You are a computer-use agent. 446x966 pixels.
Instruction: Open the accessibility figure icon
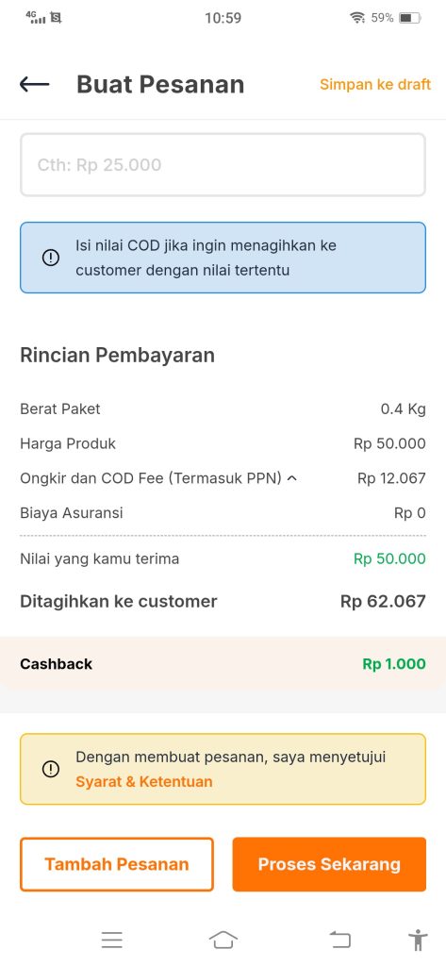418,941
